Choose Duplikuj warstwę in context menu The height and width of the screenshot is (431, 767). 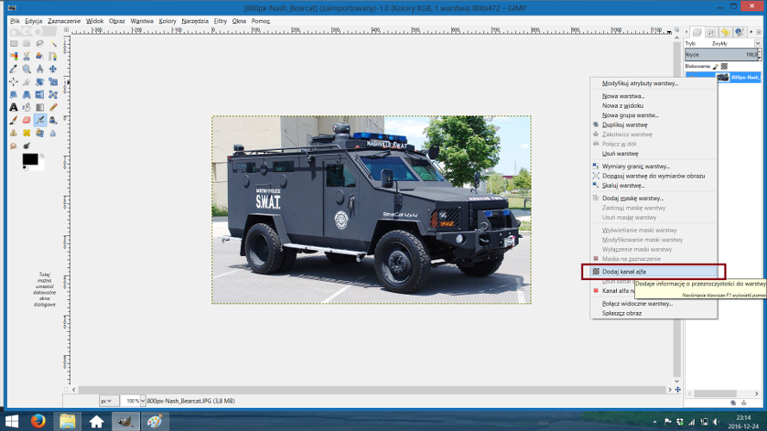pyautogui.click(x=653, y=125)
